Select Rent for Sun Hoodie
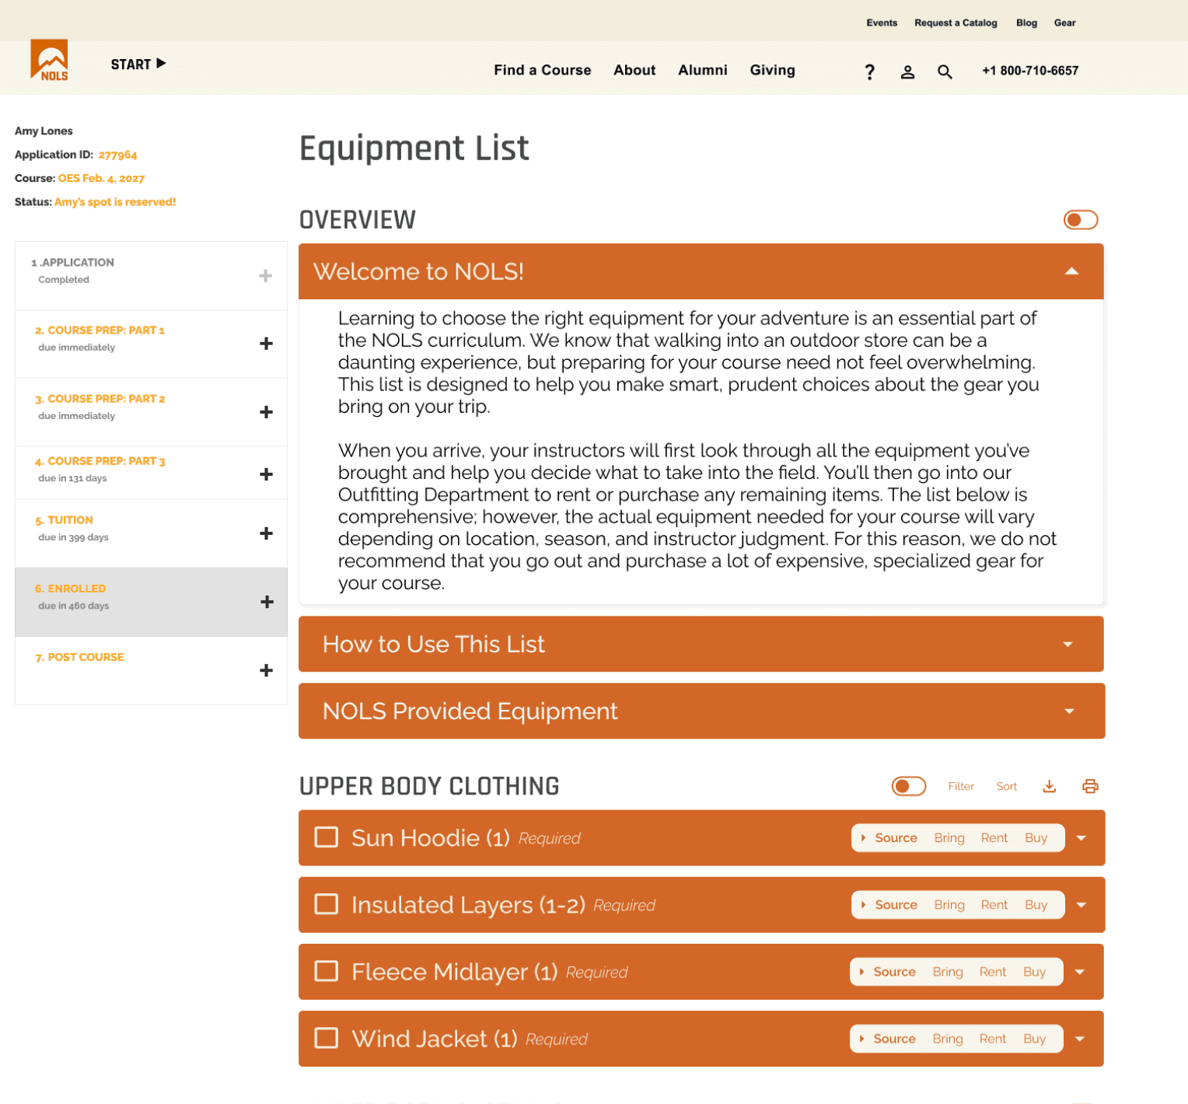The width and height of the screenshot is (1188, 1104). coord(994,837)
